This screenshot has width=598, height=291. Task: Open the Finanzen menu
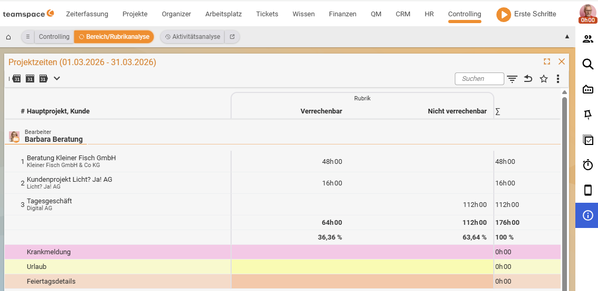(343, 14)
